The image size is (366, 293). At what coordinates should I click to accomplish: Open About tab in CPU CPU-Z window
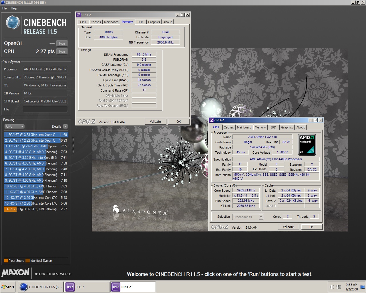coord(301,127)
